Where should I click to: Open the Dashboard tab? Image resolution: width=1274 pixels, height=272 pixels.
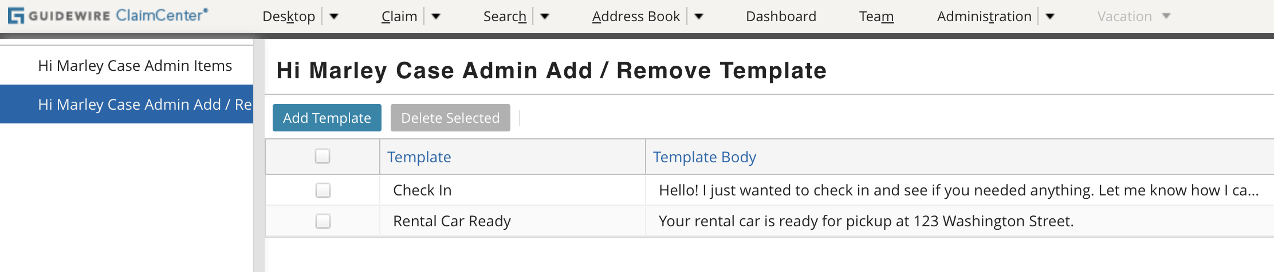(781, 17)
